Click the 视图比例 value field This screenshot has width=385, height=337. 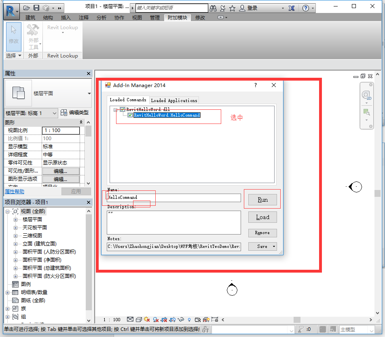coord(61,130)
